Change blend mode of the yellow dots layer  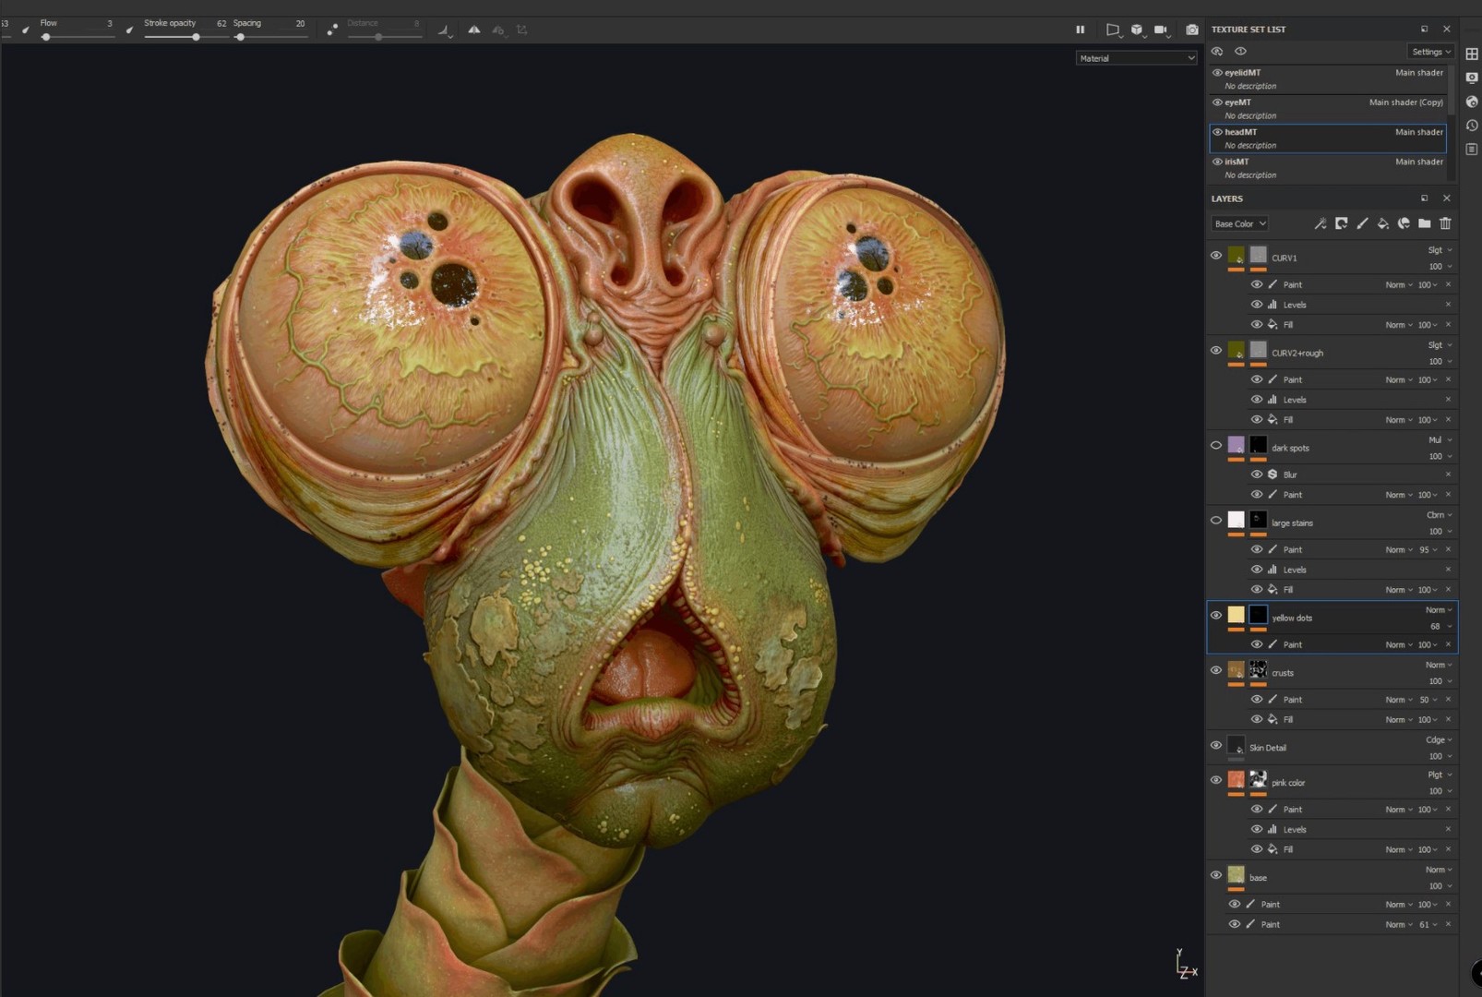tap(1438, 609)
